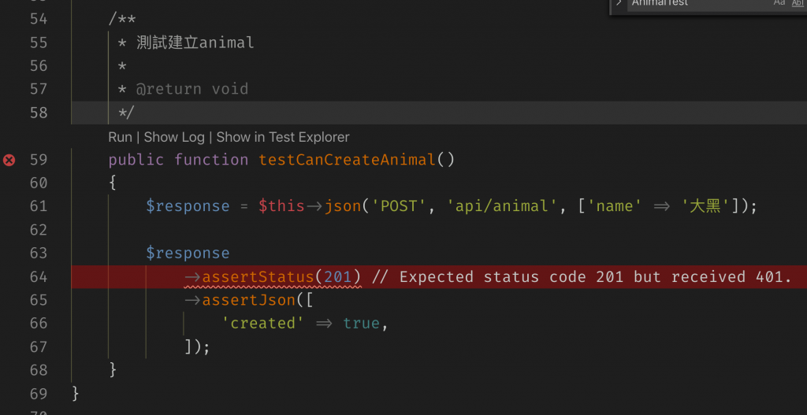Click $response variable on line 61
807x415 pixels.
click(x=188, y=207)
